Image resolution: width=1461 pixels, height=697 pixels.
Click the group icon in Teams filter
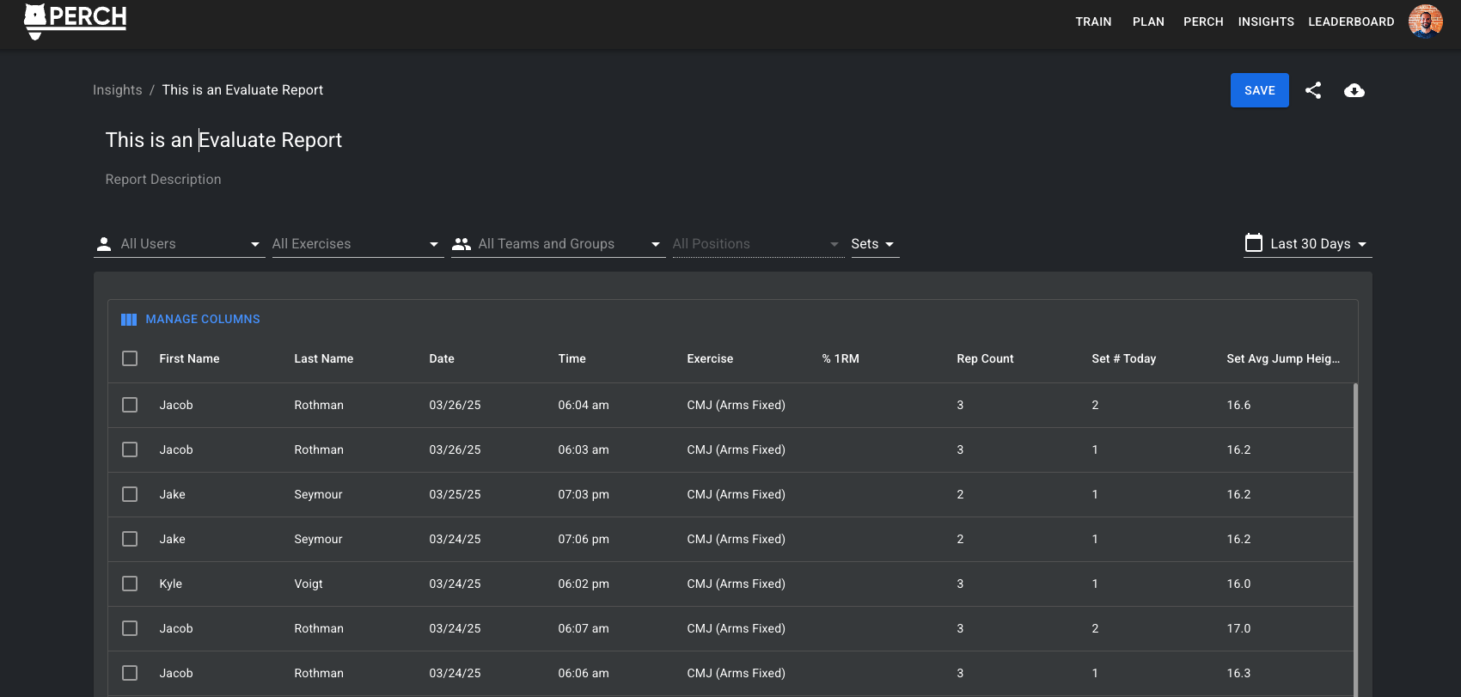[x=462, y=244]
